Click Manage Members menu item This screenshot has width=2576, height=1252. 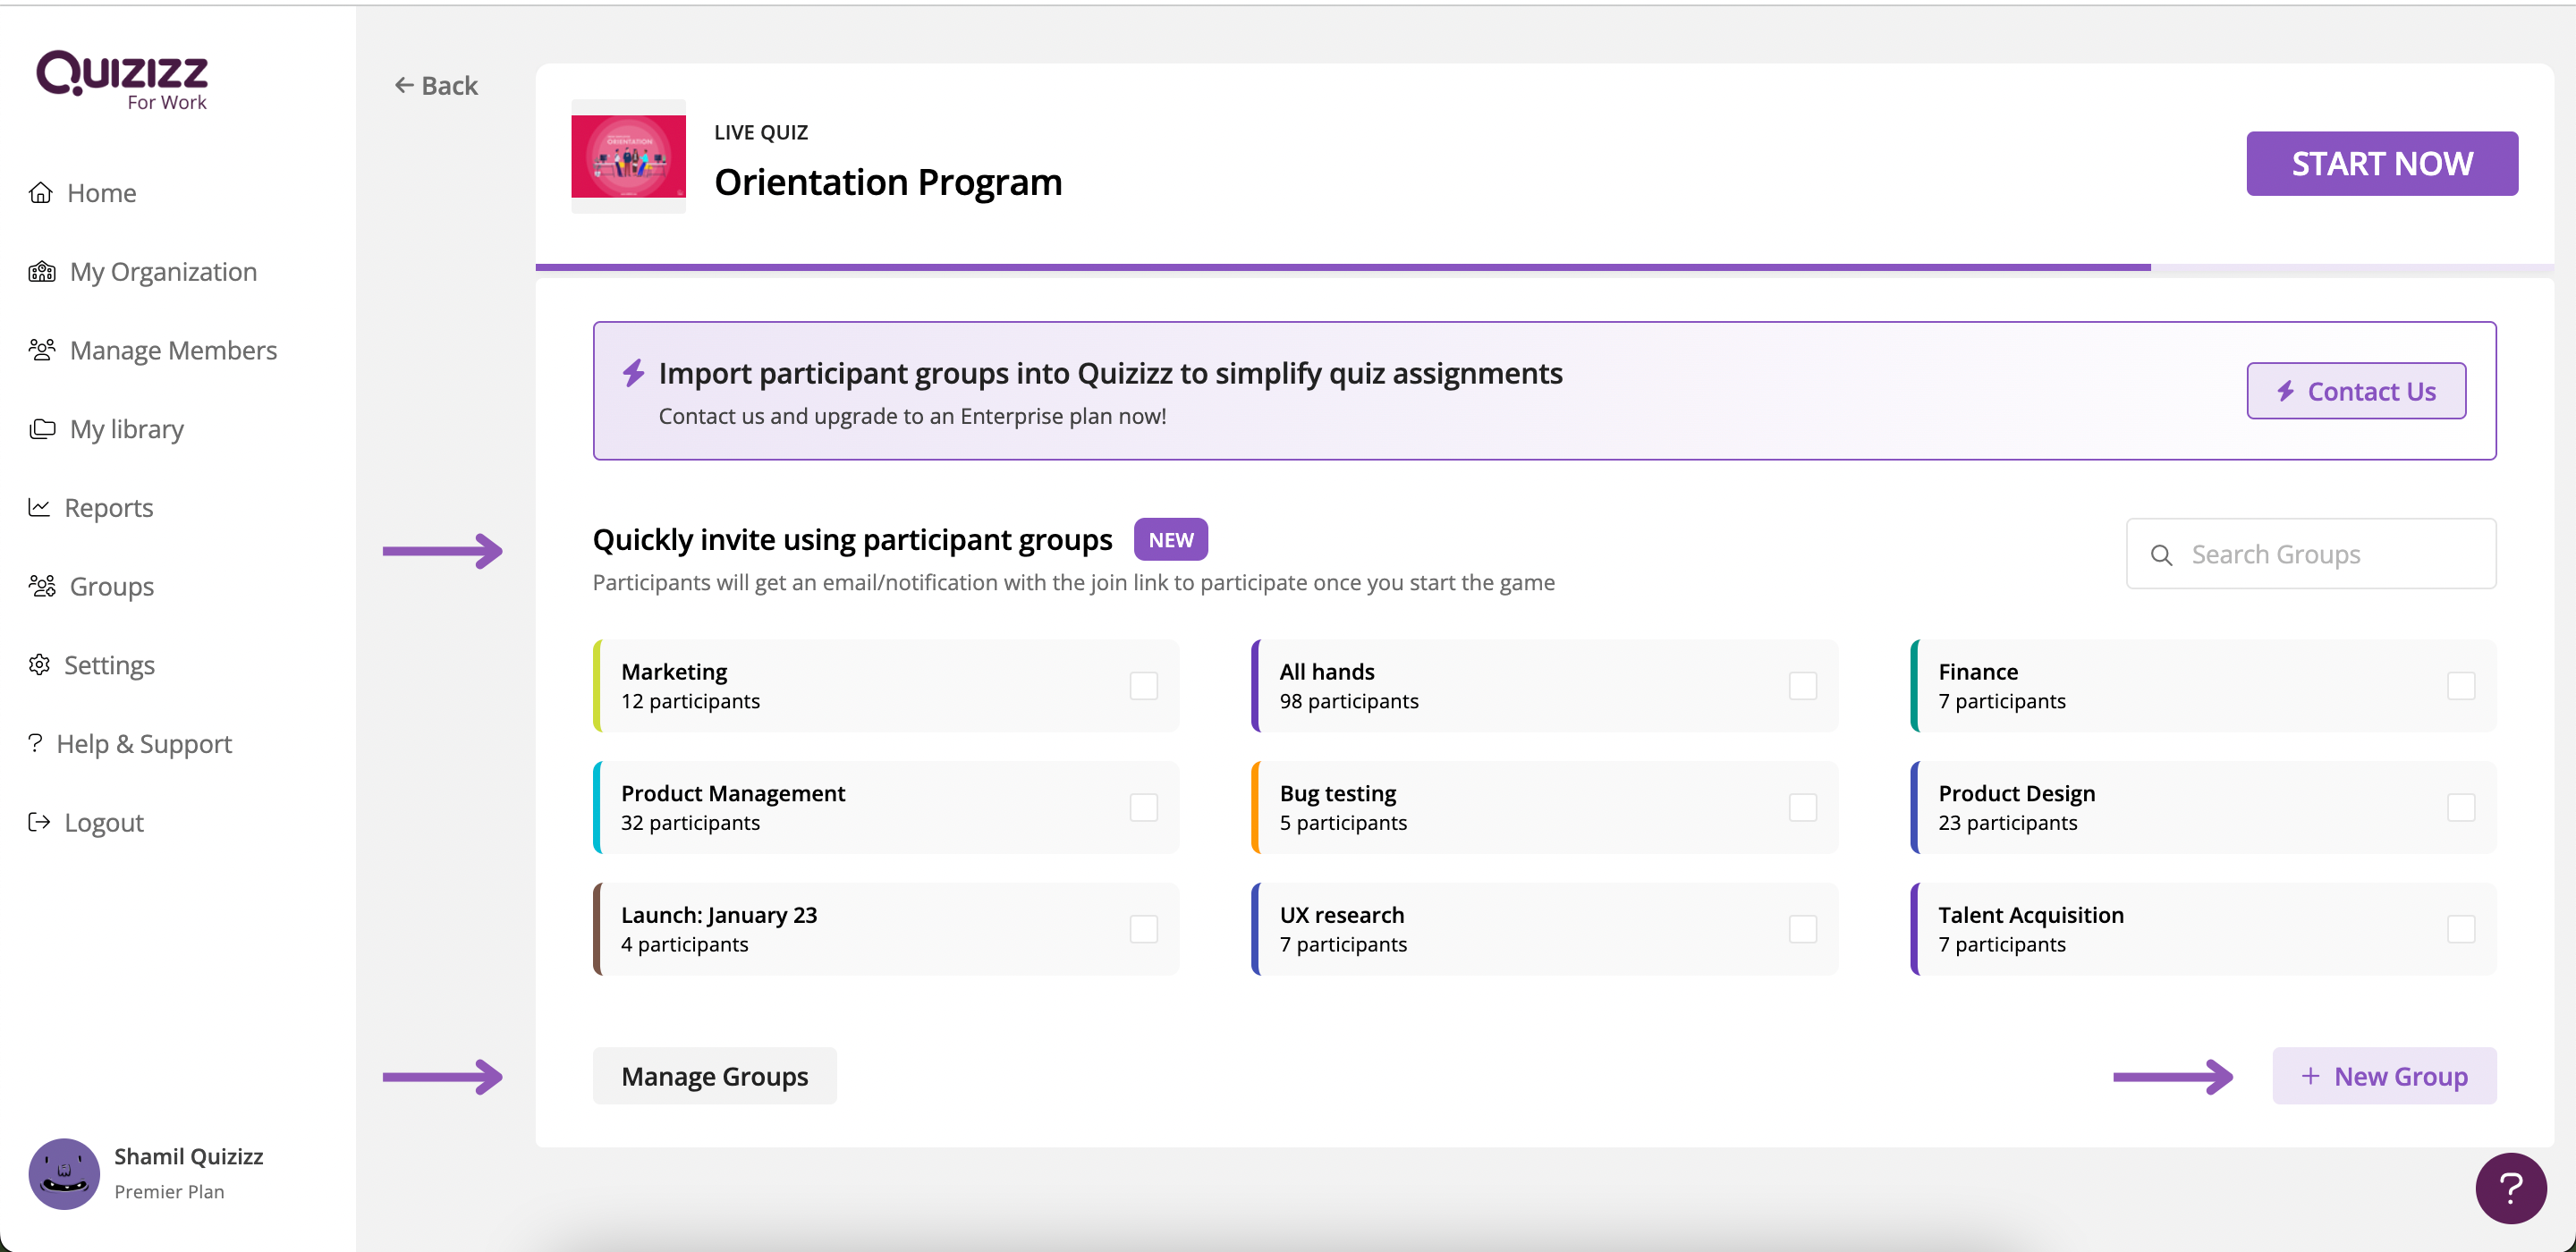(x=173, y=350)
